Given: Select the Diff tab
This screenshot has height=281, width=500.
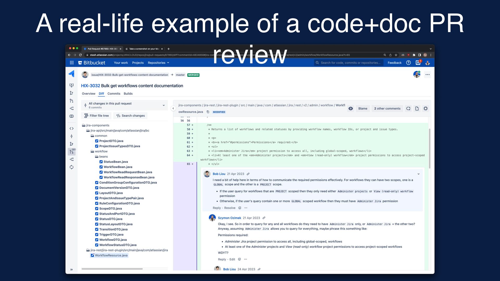Looking at the screenshot, I should (x=101, y=94).
